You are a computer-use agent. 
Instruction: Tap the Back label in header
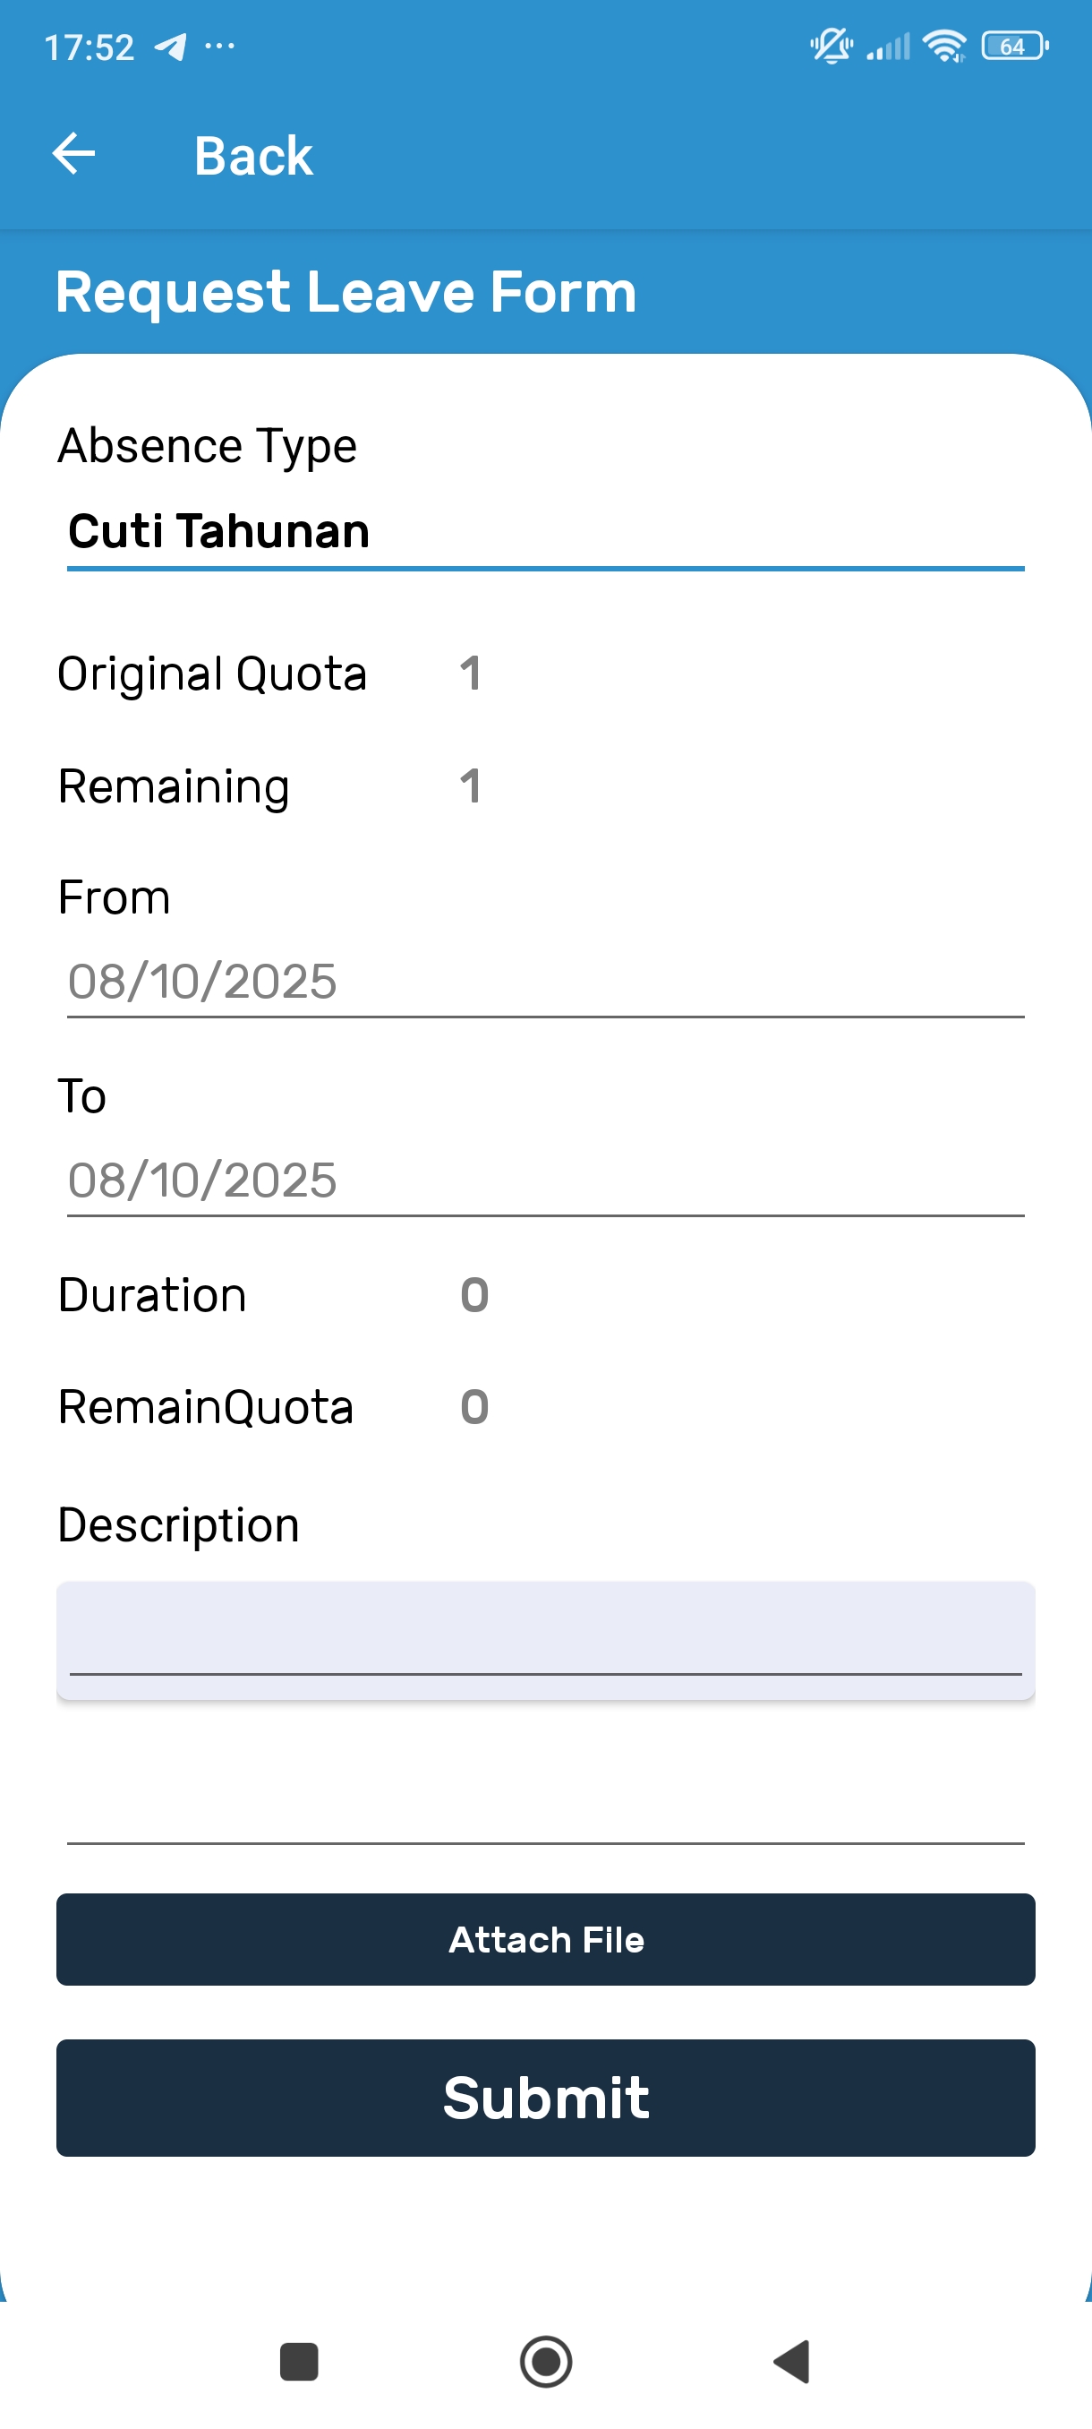pos(252,156)
